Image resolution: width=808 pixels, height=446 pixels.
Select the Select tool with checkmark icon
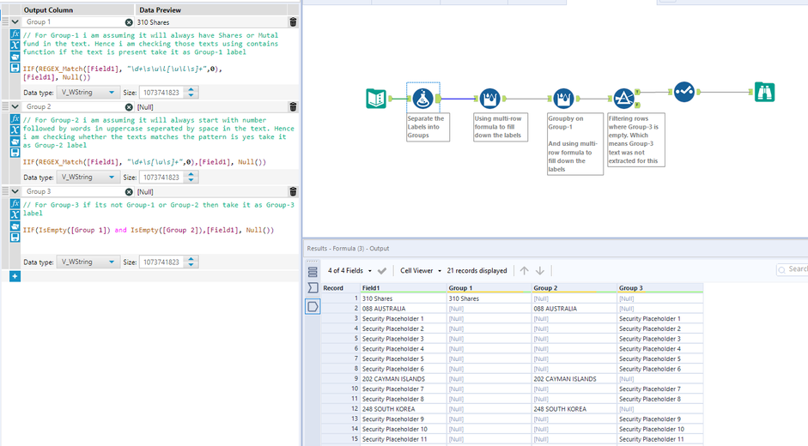[684, 92]
